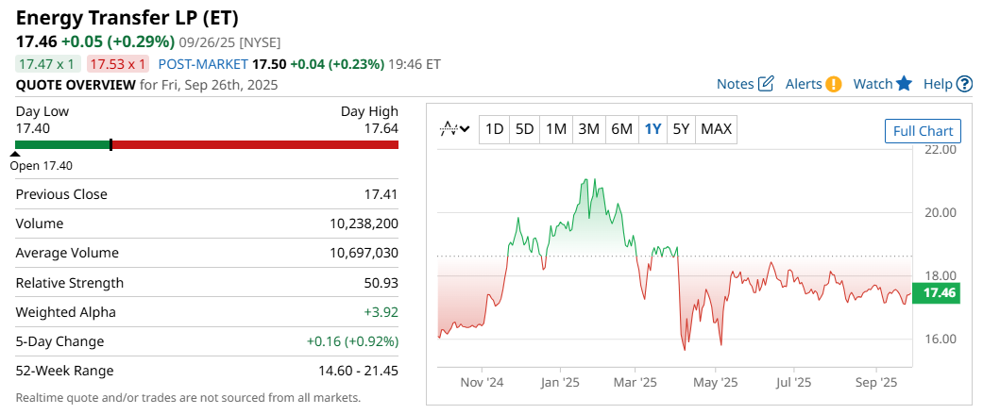
Task: Switch chart to 1M range
Action: tap(556, 129)
